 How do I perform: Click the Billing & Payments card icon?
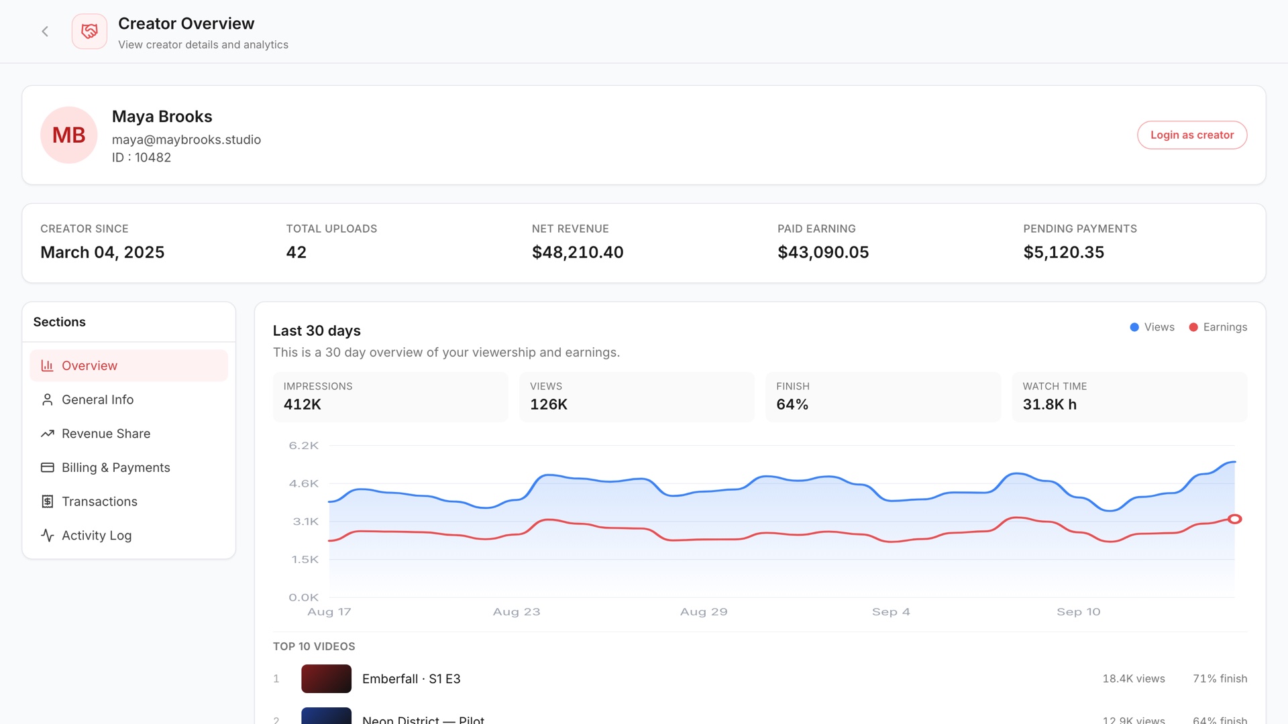(x=47, y=467)
